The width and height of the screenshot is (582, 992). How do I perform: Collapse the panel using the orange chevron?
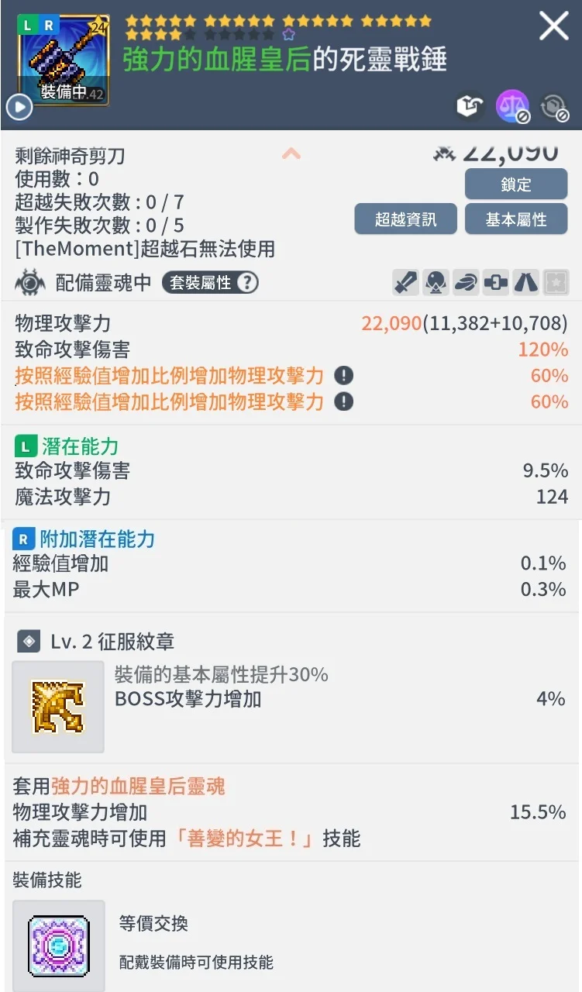pyautogui.click(x=291, y=153)
